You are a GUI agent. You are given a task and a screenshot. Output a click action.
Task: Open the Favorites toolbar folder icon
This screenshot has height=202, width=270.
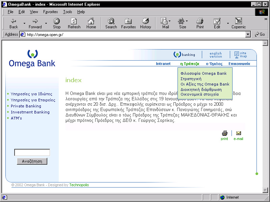click(x=128, y=23)
